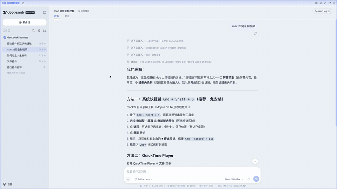Search conversations in the workspace
337x189 pixels.
click(x=33, y=31)
